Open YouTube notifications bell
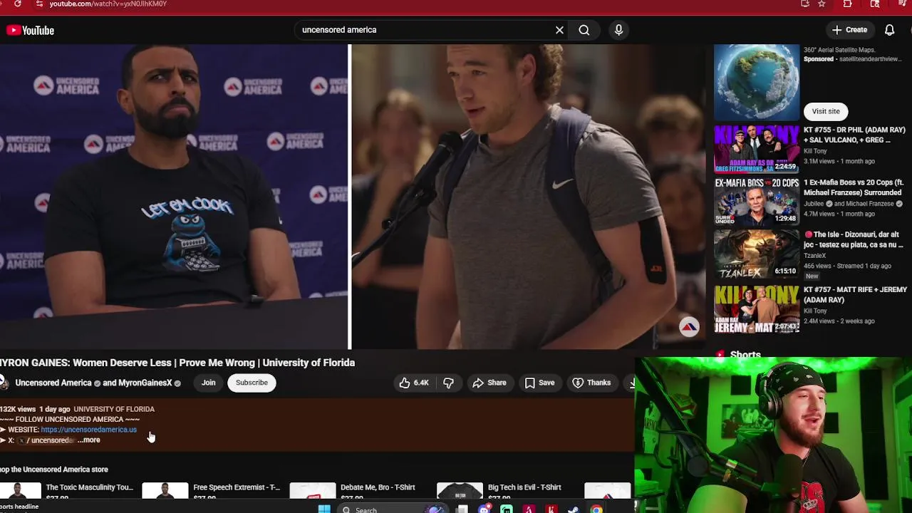Viewport: 912px width, 513px height. pos(889,30)
